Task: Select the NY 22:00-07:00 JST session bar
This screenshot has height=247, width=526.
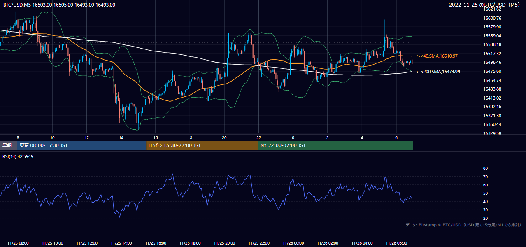Action: point(335,145)
